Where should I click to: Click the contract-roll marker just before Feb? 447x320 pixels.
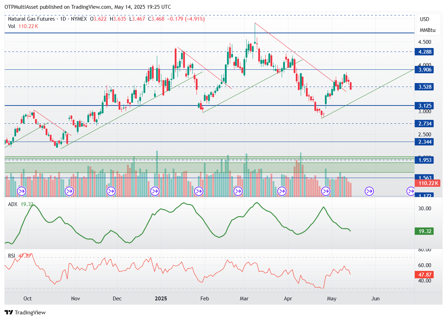click(199, 191)
